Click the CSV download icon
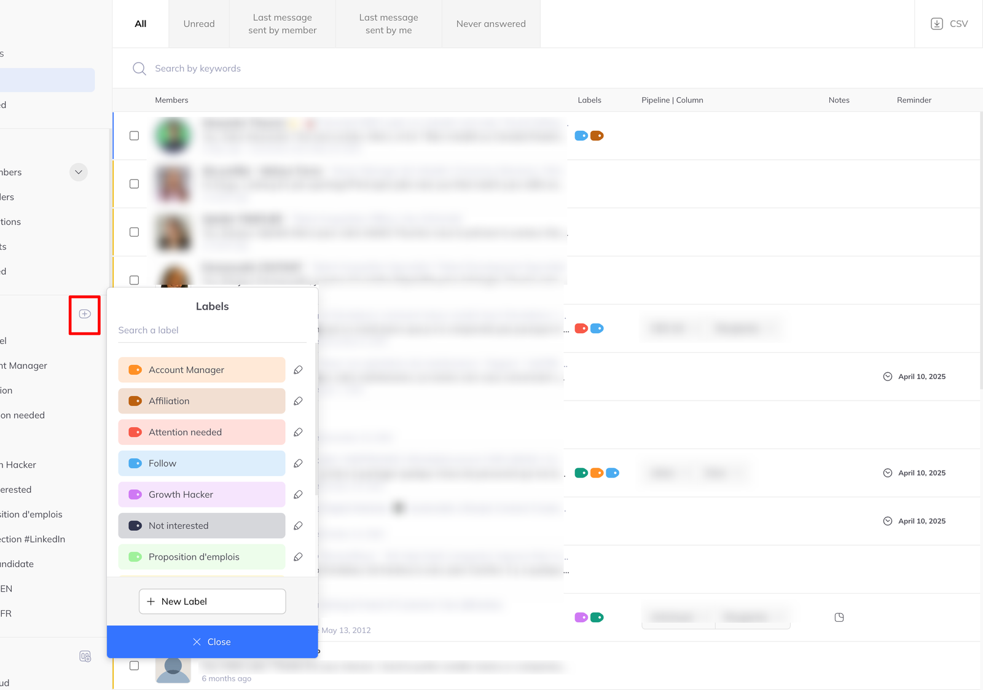The height and width of the screenshot is (690, 983). tap(937, 24)
